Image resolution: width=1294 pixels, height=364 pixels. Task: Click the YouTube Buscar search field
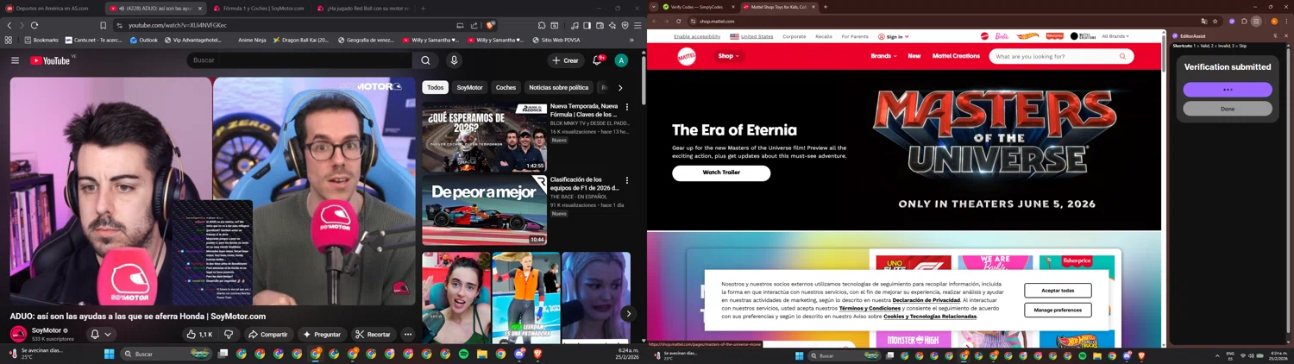(x=298, y=60)
